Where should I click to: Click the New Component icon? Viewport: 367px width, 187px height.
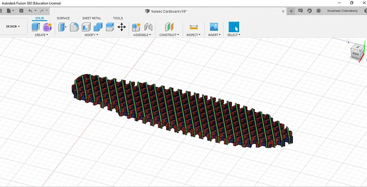136,27
